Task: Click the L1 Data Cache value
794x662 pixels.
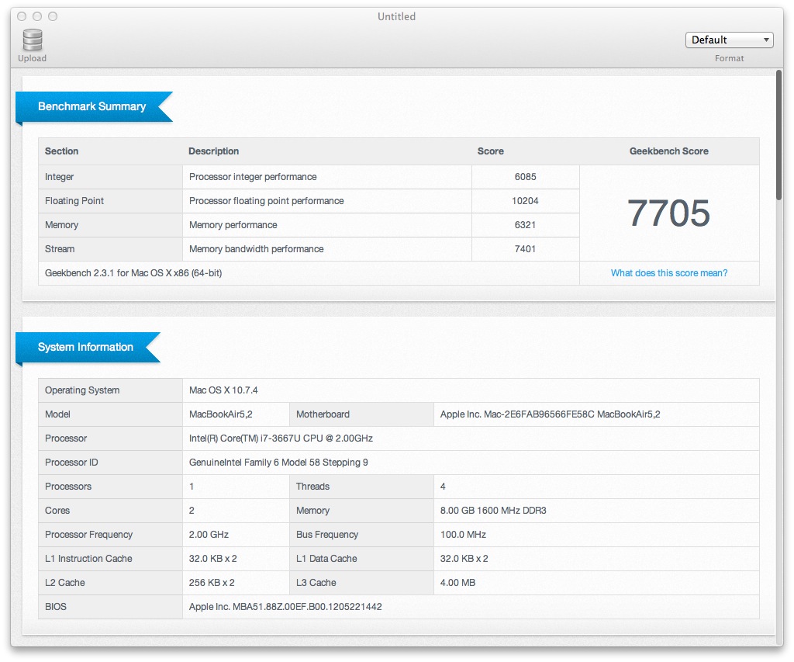Action: (464, 559)
